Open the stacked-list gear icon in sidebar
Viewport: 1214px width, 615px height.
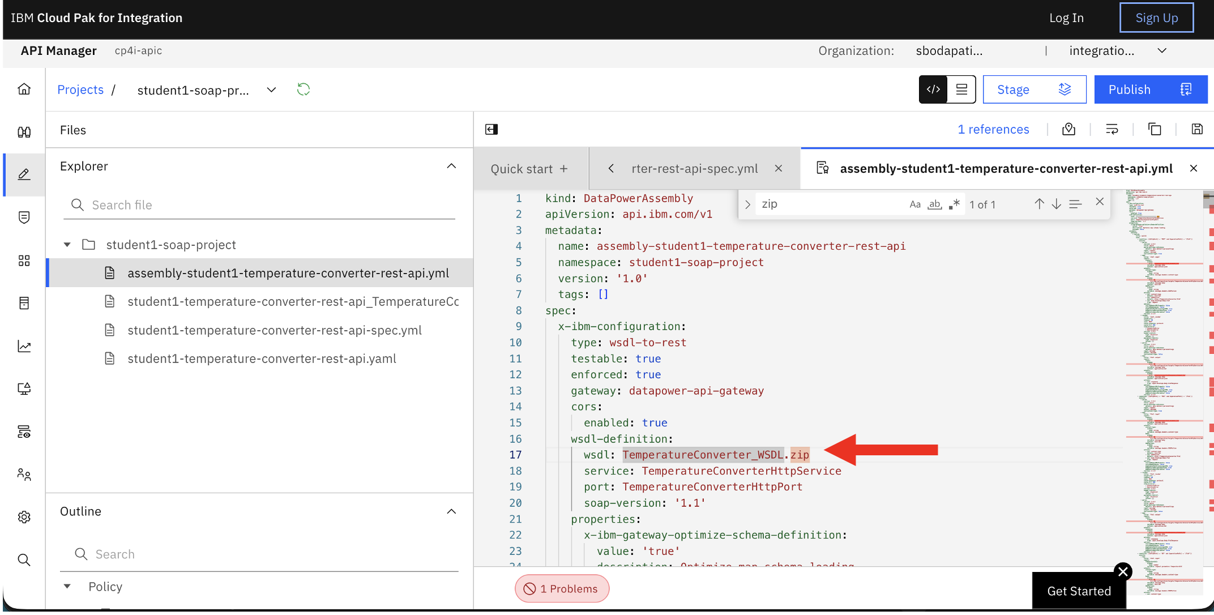point(24,432)
